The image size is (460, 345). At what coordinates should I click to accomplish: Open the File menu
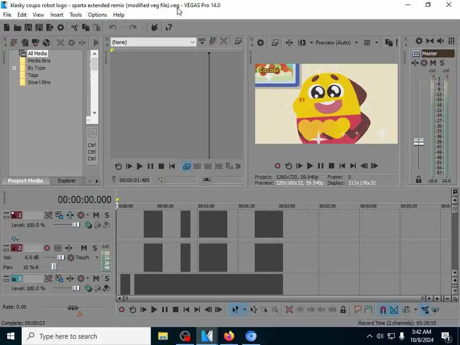point(7,15)
